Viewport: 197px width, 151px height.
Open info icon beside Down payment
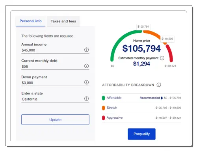tap(86, 82)
